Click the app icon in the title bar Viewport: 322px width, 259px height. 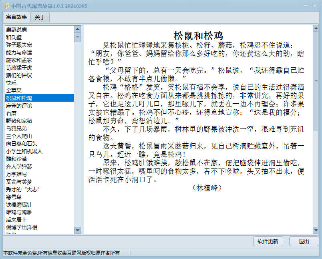(6, 6)
